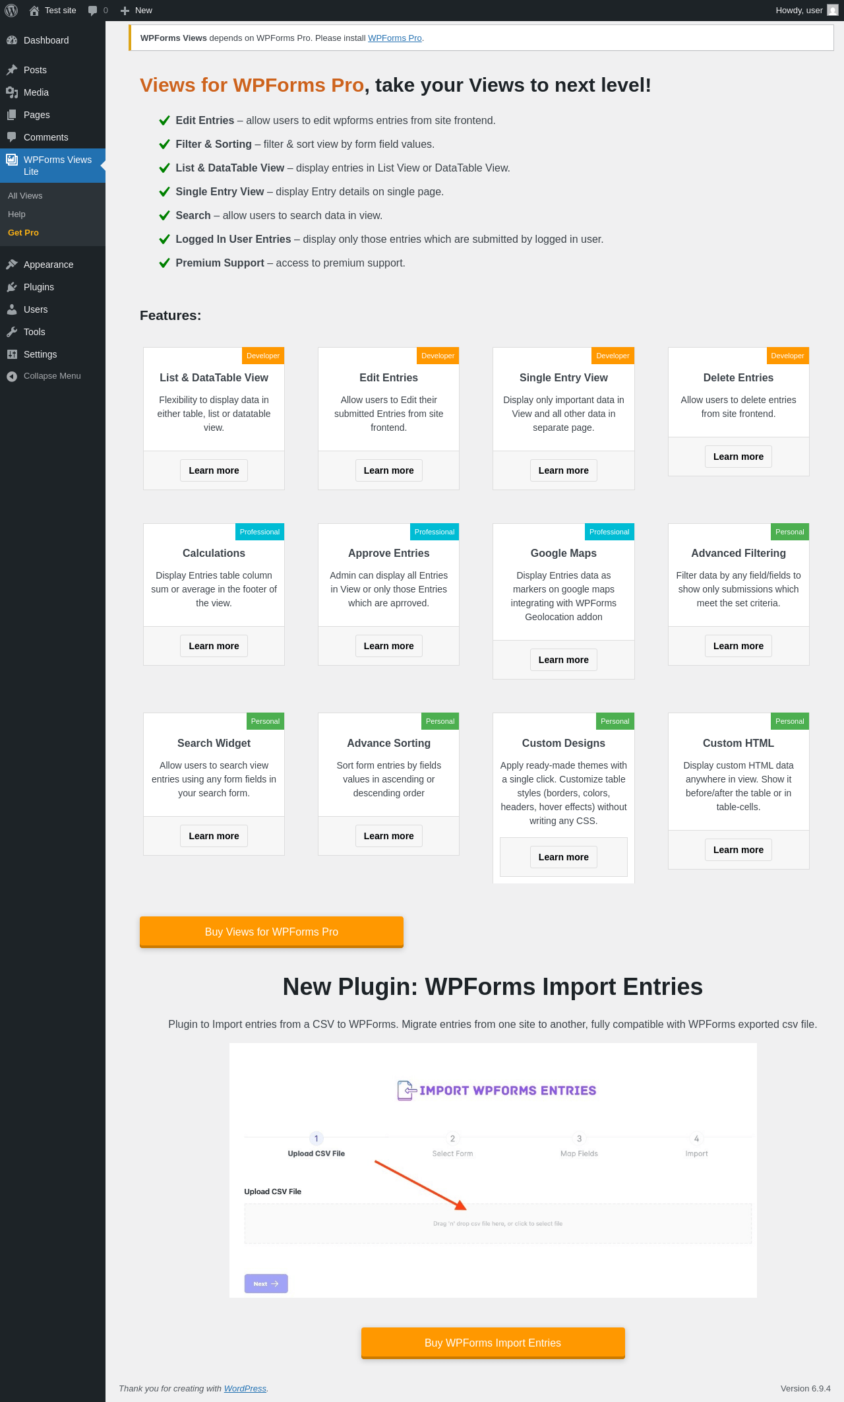Open the Tools wrench icon
The width and height of the screenshot is (844, 1402).
tap(12, 332)
